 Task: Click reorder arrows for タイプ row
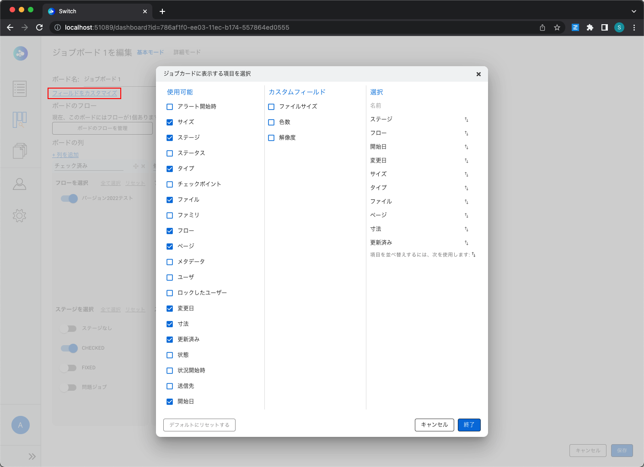(467, 188)
